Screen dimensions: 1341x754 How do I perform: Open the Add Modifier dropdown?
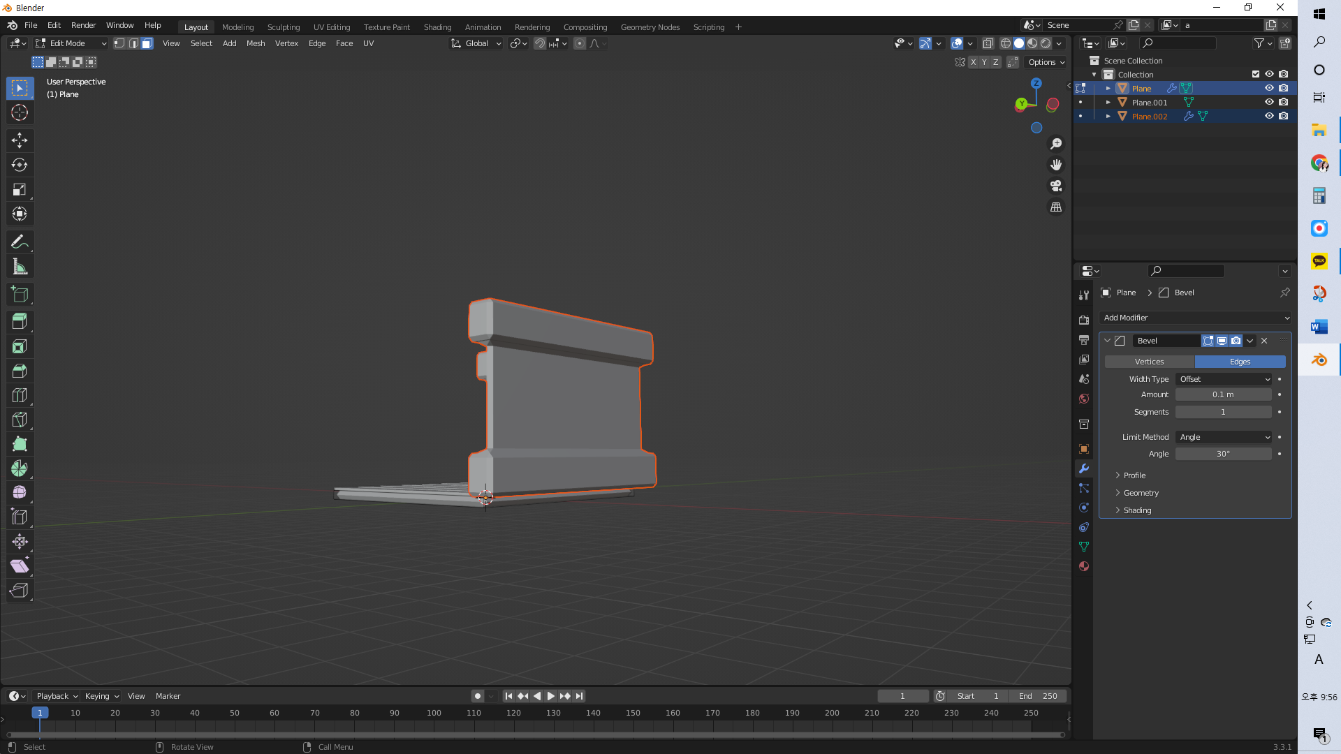[1195, 318]
